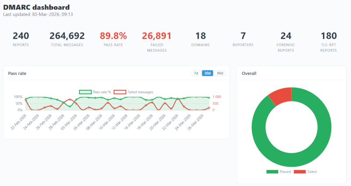
Task: Open the 264,692 Total Messages stat
Action: tap(67, 39)
